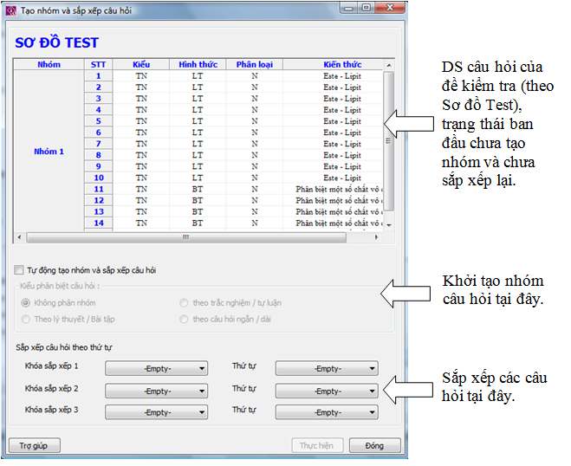Select Không phân nhóm radio option
This screenshot has height=466, width=571.
click(26, 302)
